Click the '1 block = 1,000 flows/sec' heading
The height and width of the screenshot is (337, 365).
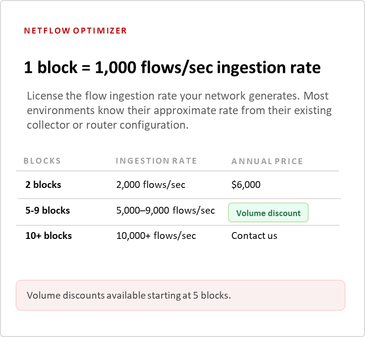pyautogui.click(x=172, y=67)
